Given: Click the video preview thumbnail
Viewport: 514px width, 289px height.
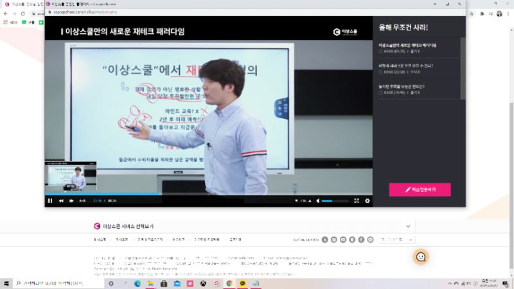Looking at the screenshot, I should pyautogui.click(x=71, y=176).
